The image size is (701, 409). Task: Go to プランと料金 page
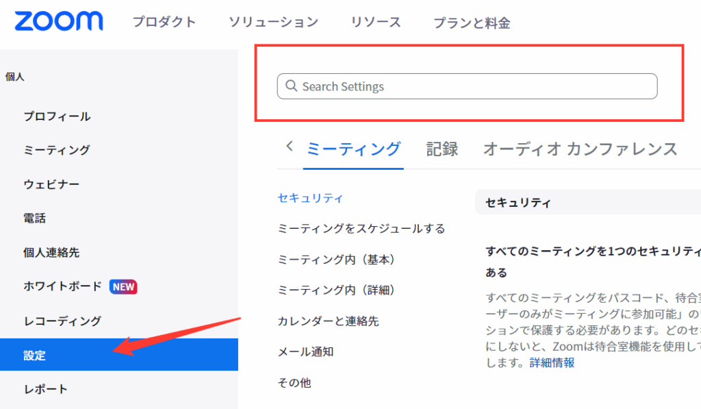pos(472,23)
